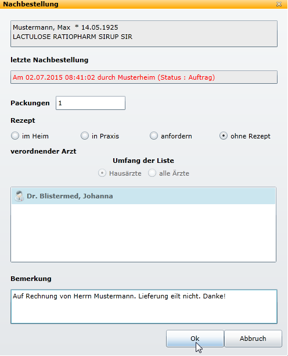
Task: Select Dr. Blistermed, Johanna in the doctor list
Action: click(143, 196)
